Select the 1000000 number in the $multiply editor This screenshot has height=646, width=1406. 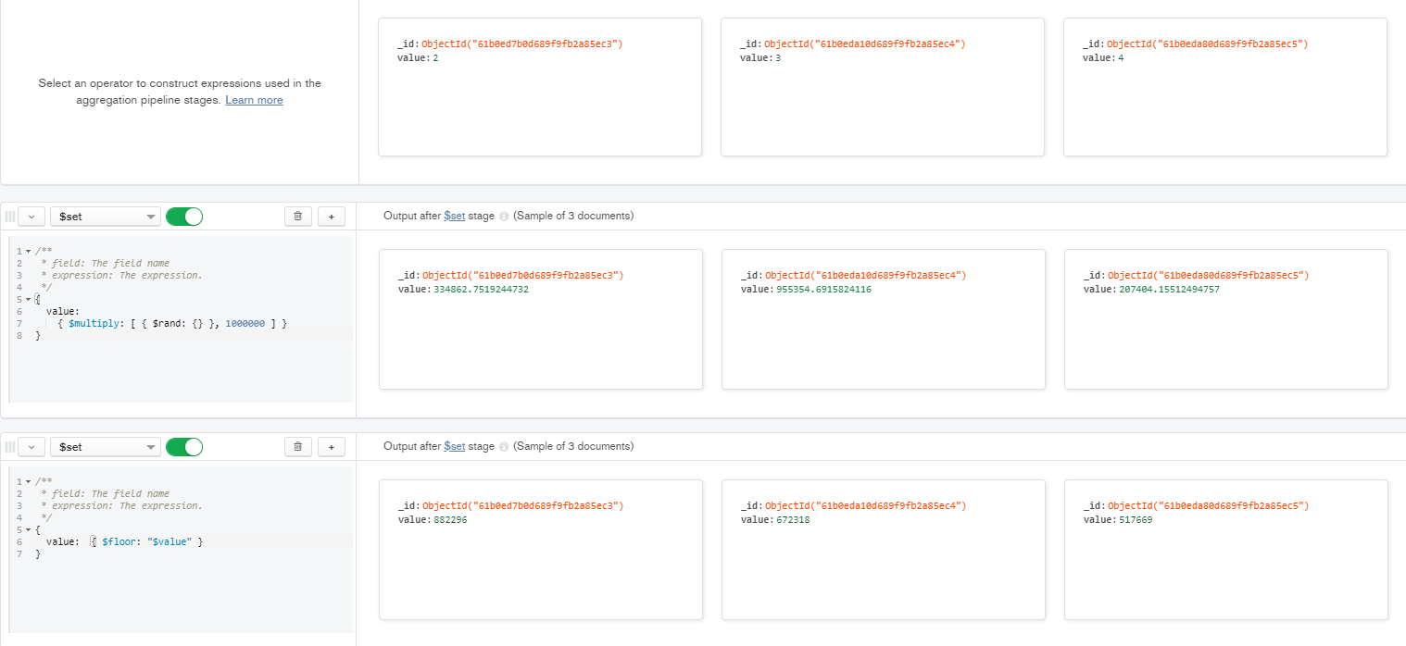(245, 324)
